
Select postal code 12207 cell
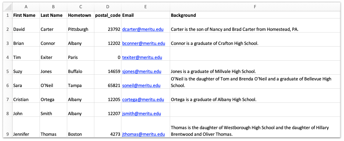coord(108,110)
